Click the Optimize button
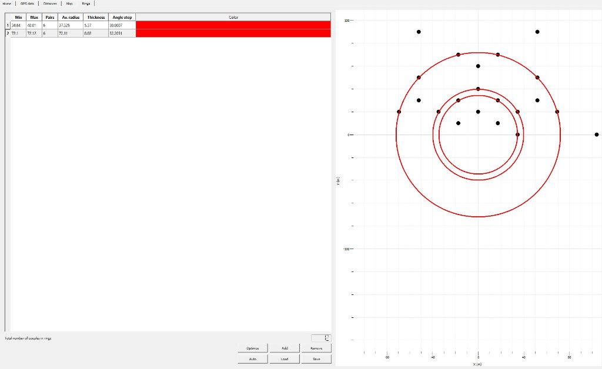Image resolution: width=602 pixels, height=369 pixels. (253, 348)
